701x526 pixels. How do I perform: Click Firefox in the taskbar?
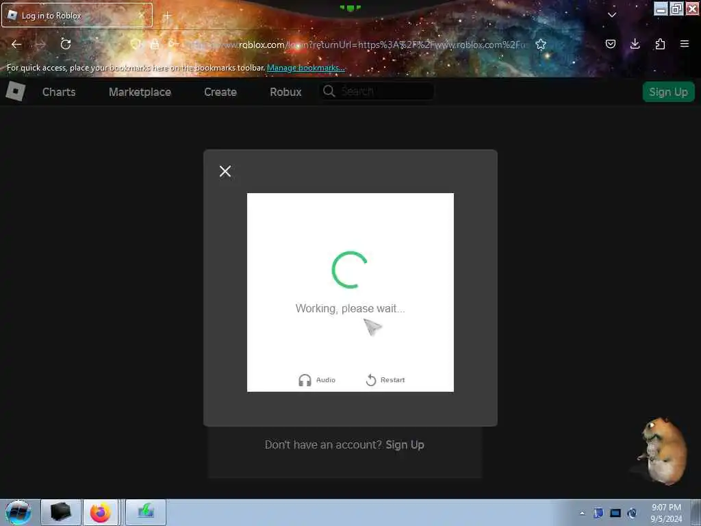tap(100, 512)
